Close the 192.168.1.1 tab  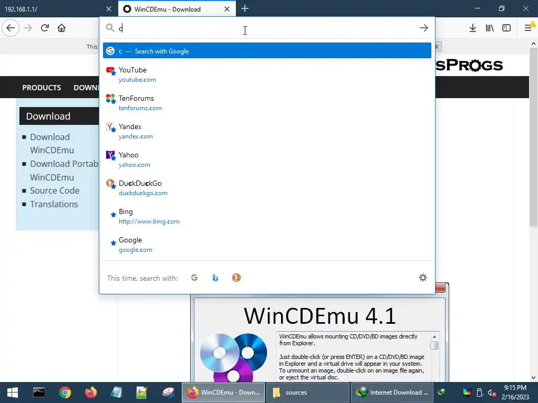pyautogui.click(x=109, y=9)
